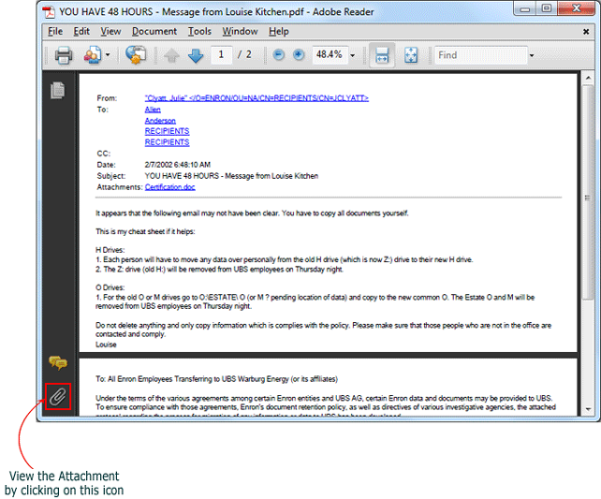This screenshot has height=499, width=601.
Task: Open the View menu
Action: pos(110,32)
